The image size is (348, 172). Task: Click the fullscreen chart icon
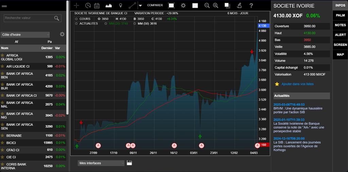pyautogui.click(x=171, y=5)
